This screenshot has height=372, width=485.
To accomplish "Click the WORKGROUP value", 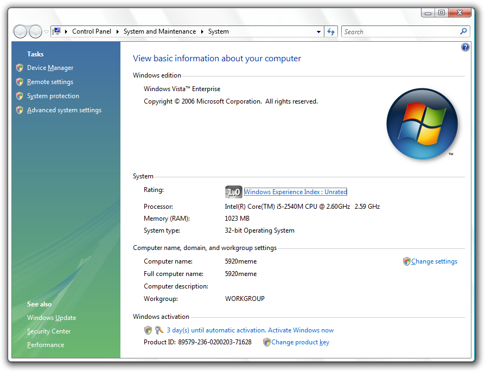I will pyautogui.click(x=245, y=299).
